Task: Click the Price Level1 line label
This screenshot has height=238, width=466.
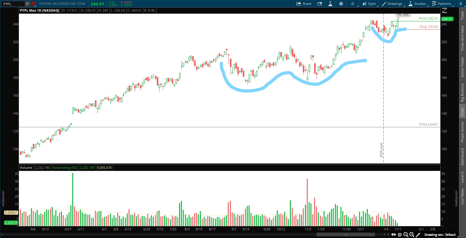Action: click(x=429, y=124)
